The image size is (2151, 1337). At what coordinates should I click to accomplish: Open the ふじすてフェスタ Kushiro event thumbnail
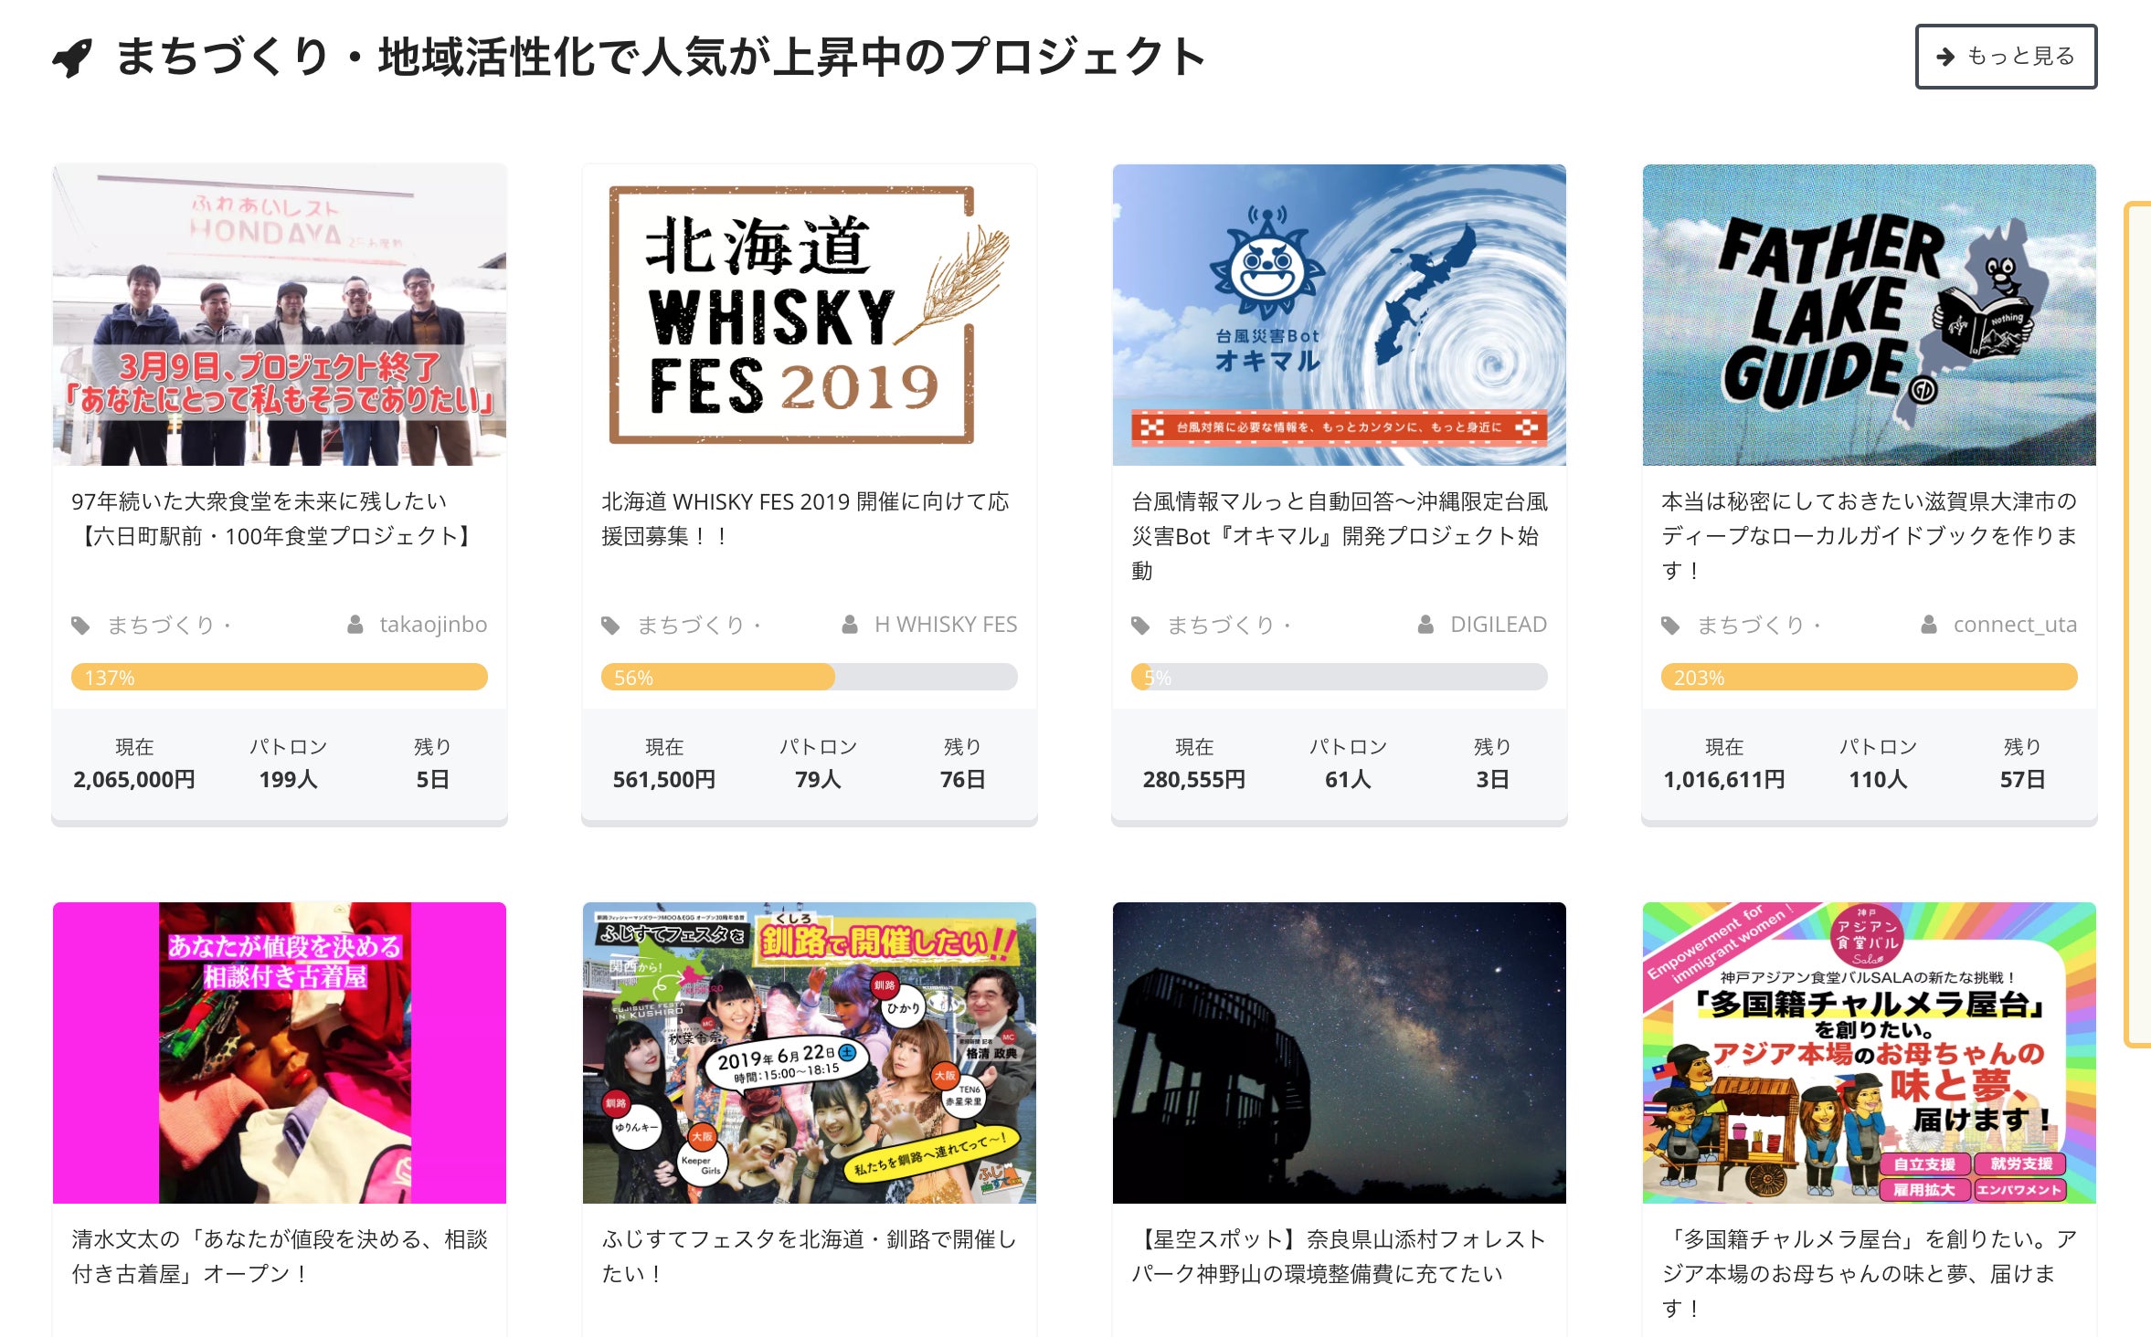point(809,1052)
